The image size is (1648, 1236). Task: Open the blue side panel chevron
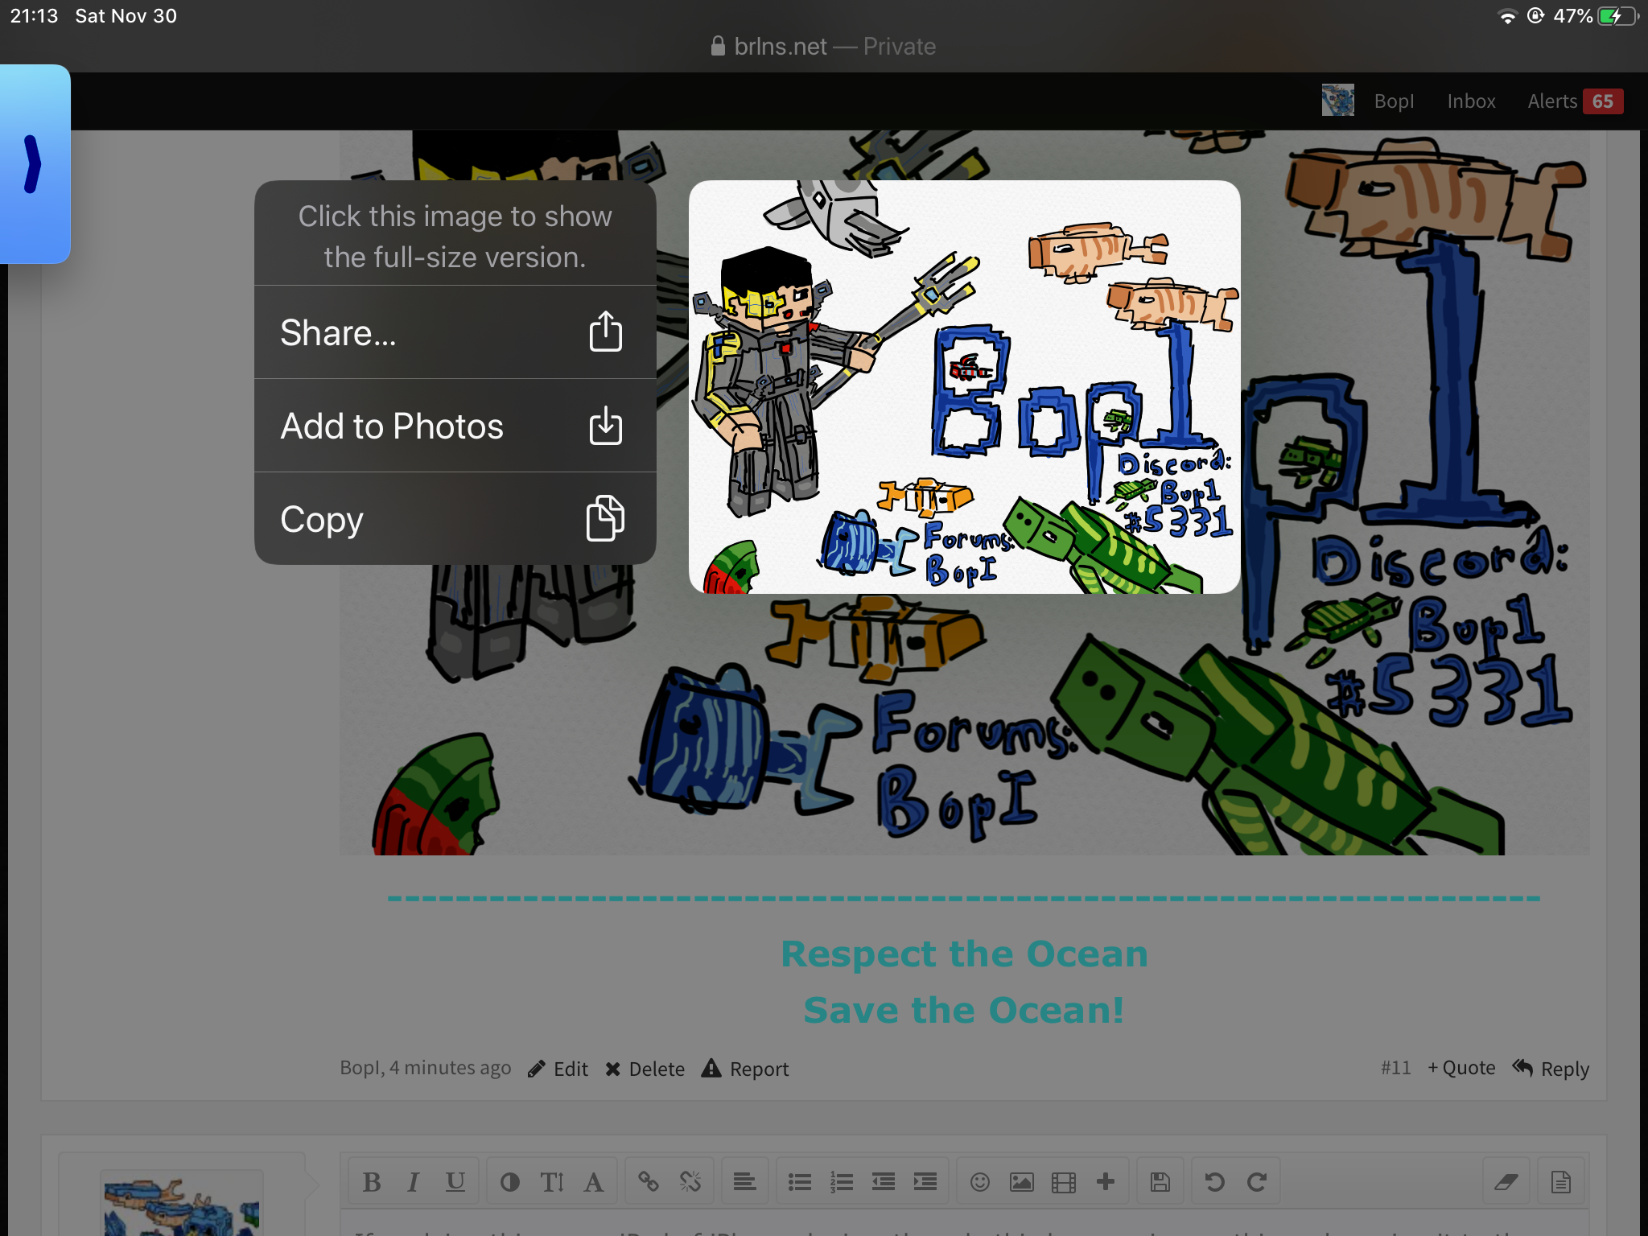pos(33,164)
